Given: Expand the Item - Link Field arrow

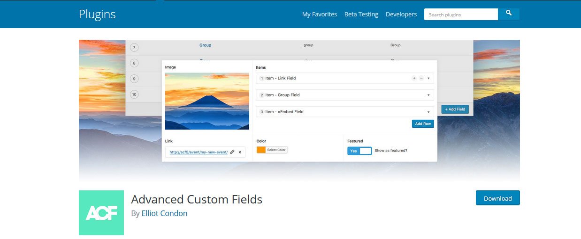Looking at the screenshot, I should [428, 79].
